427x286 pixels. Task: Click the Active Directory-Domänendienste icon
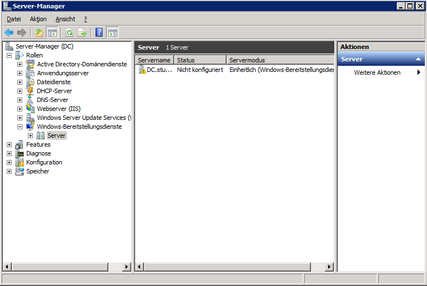[x=30, y=64]
